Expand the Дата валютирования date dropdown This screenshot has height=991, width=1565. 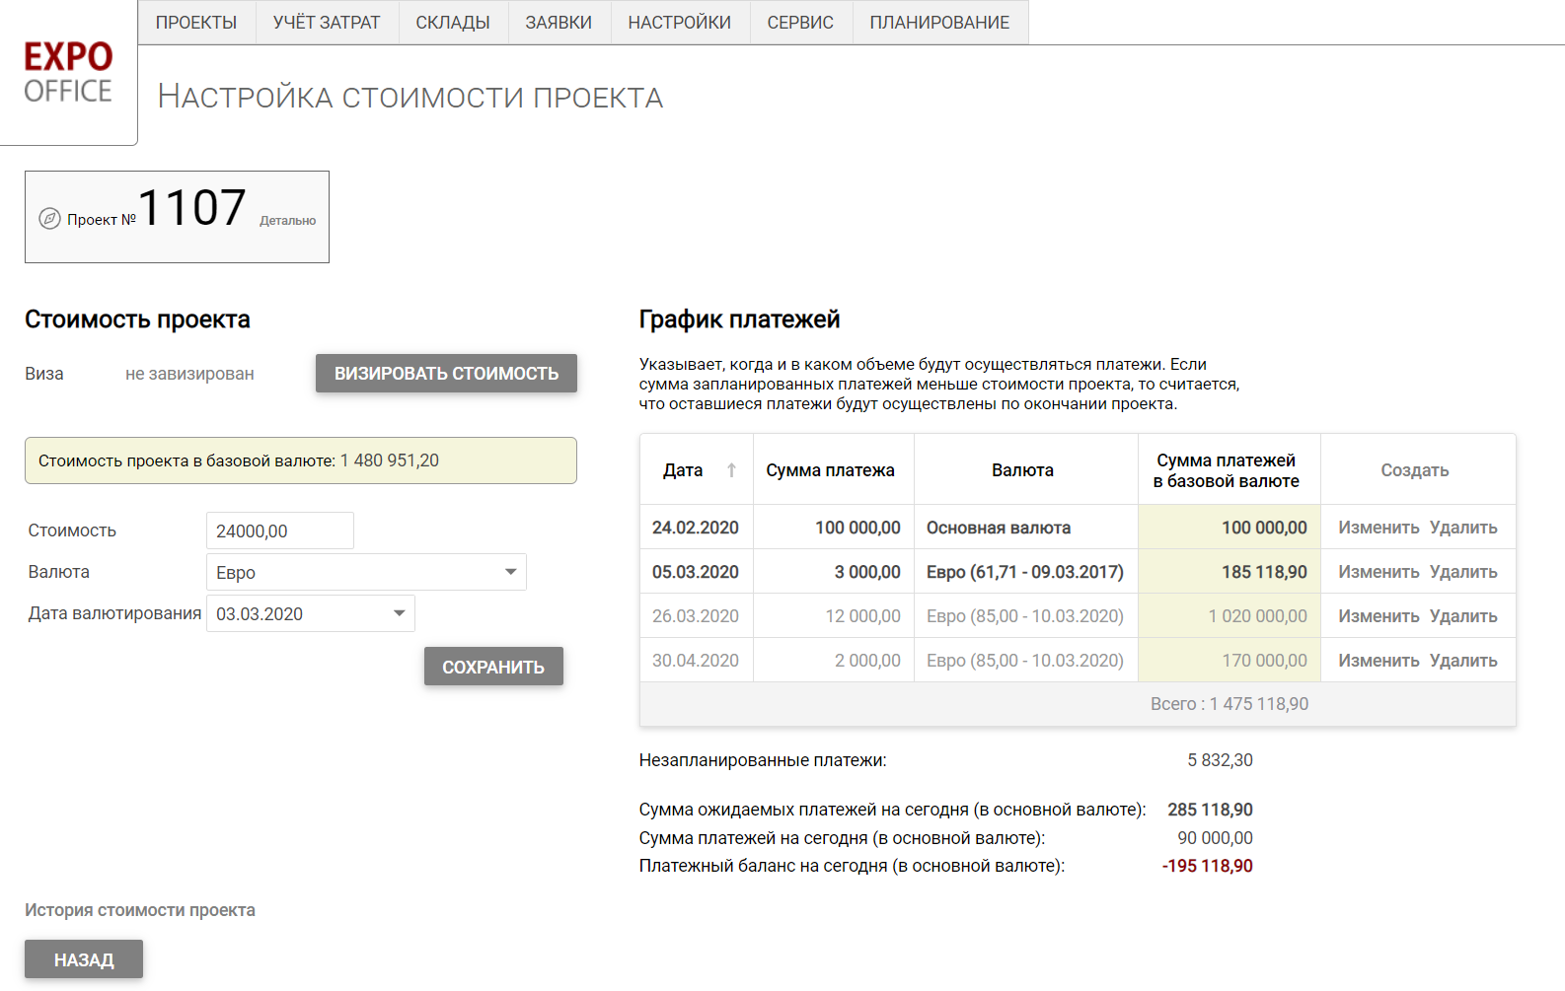click(399, 613)
